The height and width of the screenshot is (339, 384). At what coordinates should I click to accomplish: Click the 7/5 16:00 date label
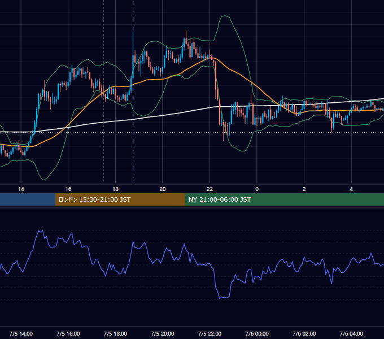pos(68,333)
